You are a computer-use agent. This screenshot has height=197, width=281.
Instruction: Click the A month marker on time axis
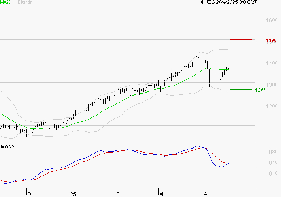(x=205, y=194)
